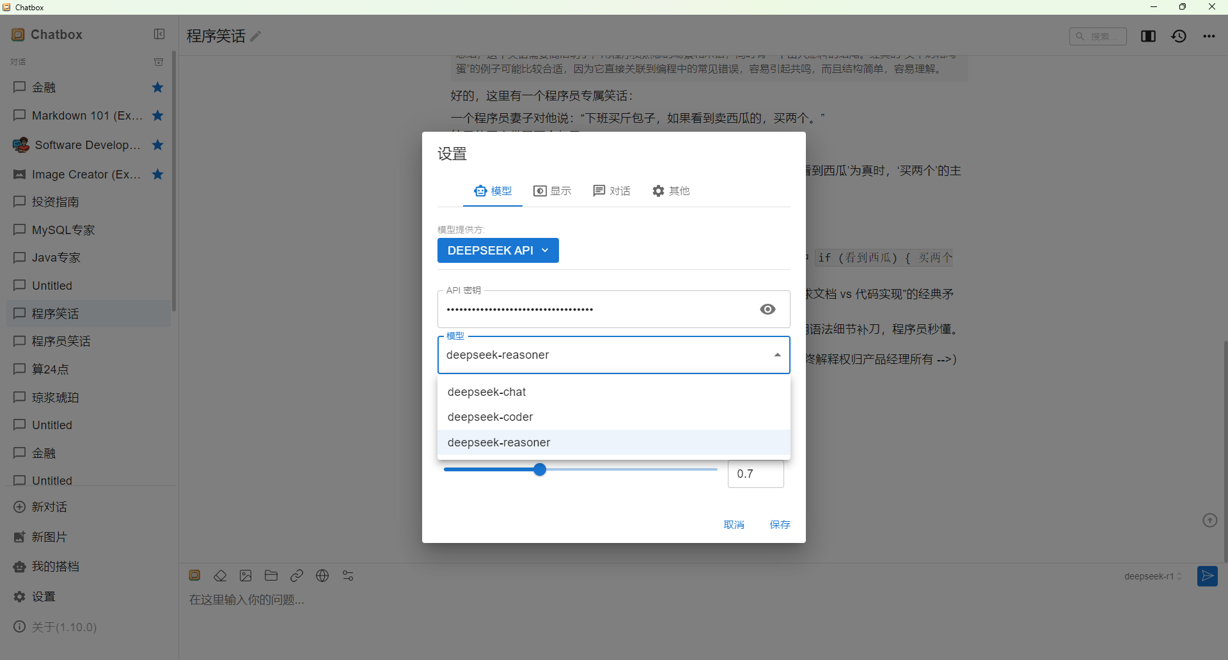Image resolution: width=1228 pixels, height=660 pixels.
Task: Open the deepseek-r1 model selector near send
Action: click(x=1153, y=576)
